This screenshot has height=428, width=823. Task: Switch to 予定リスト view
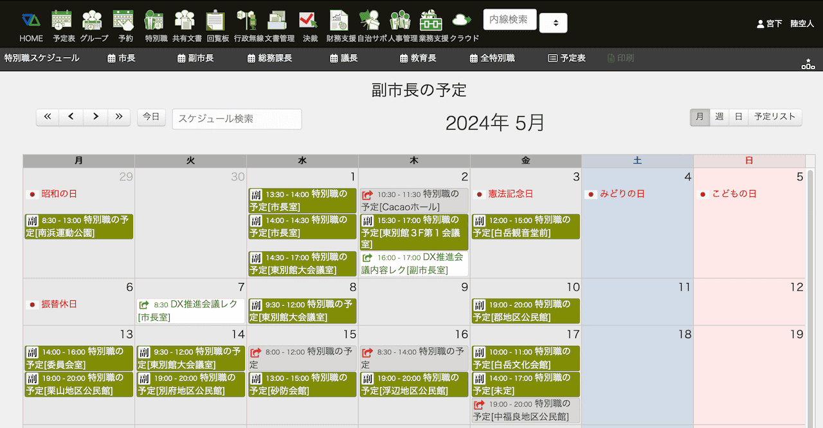775,117
